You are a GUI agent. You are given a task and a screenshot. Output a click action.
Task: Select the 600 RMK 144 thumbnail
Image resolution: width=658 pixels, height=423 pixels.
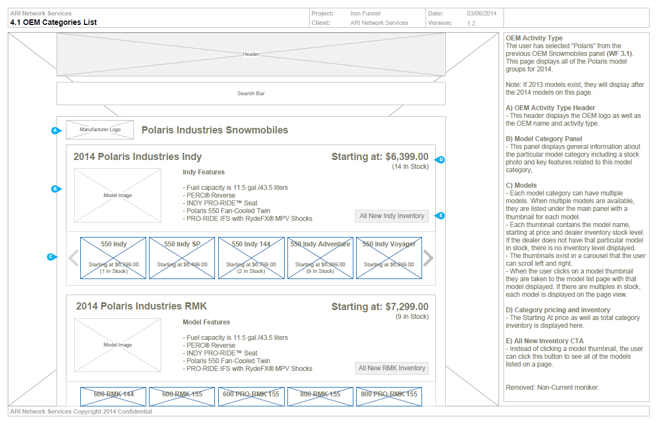pyautogui.click(x=114, y=396)
